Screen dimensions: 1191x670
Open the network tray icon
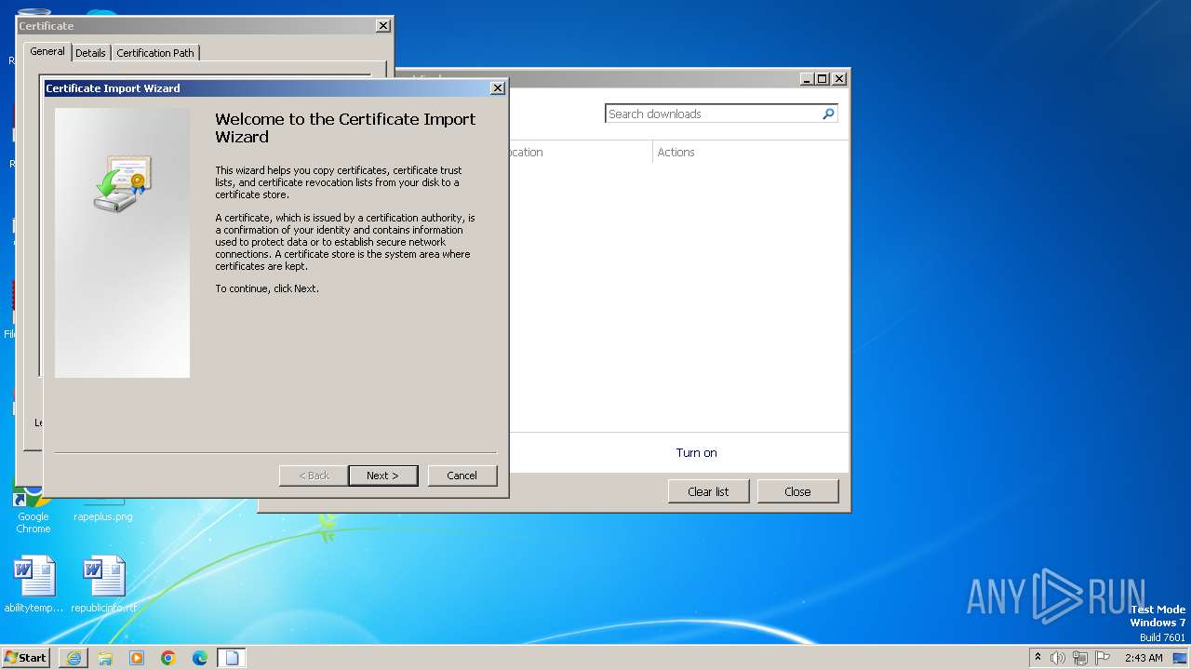[1080, 658]
